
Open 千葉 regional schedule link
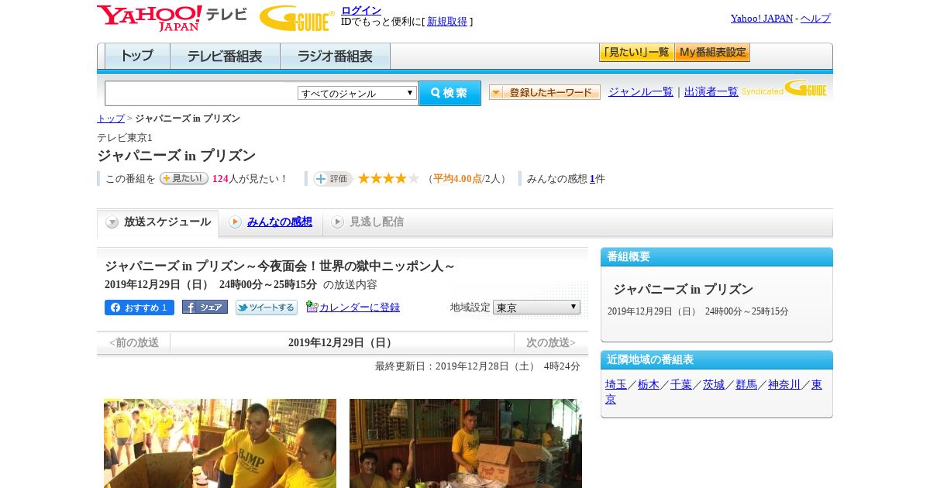click(x=681, y=384)
